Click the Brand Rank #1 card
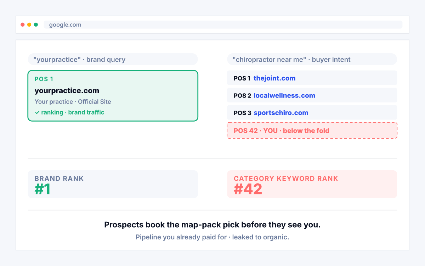This screenshot has height=266, width=425. click(x=113, y=184)
